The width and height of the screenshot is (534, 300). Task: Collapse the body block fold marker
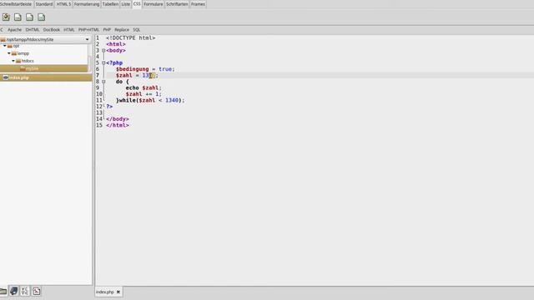pos(103,50)
